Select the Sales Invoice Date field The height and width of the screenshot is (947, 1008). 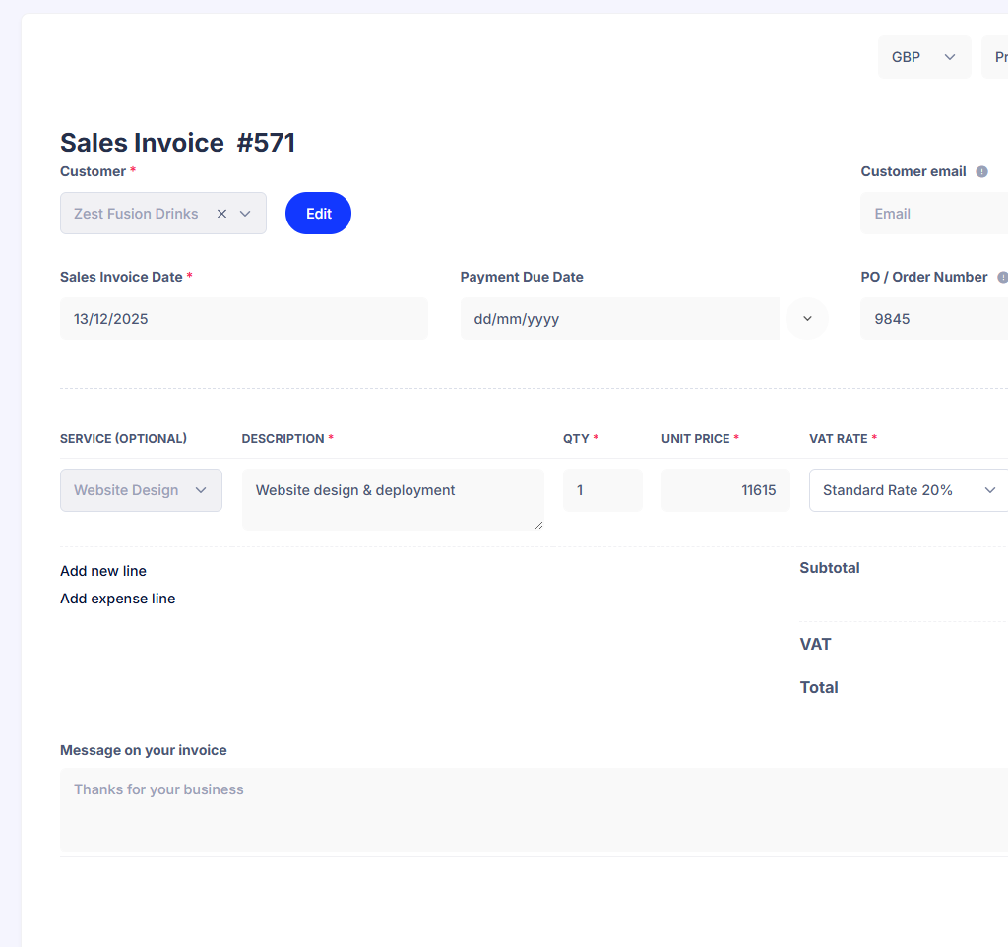(243, 318)
